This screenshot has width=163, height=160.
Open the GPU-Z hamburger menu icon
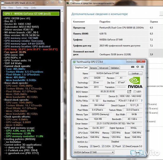point(142,67)
